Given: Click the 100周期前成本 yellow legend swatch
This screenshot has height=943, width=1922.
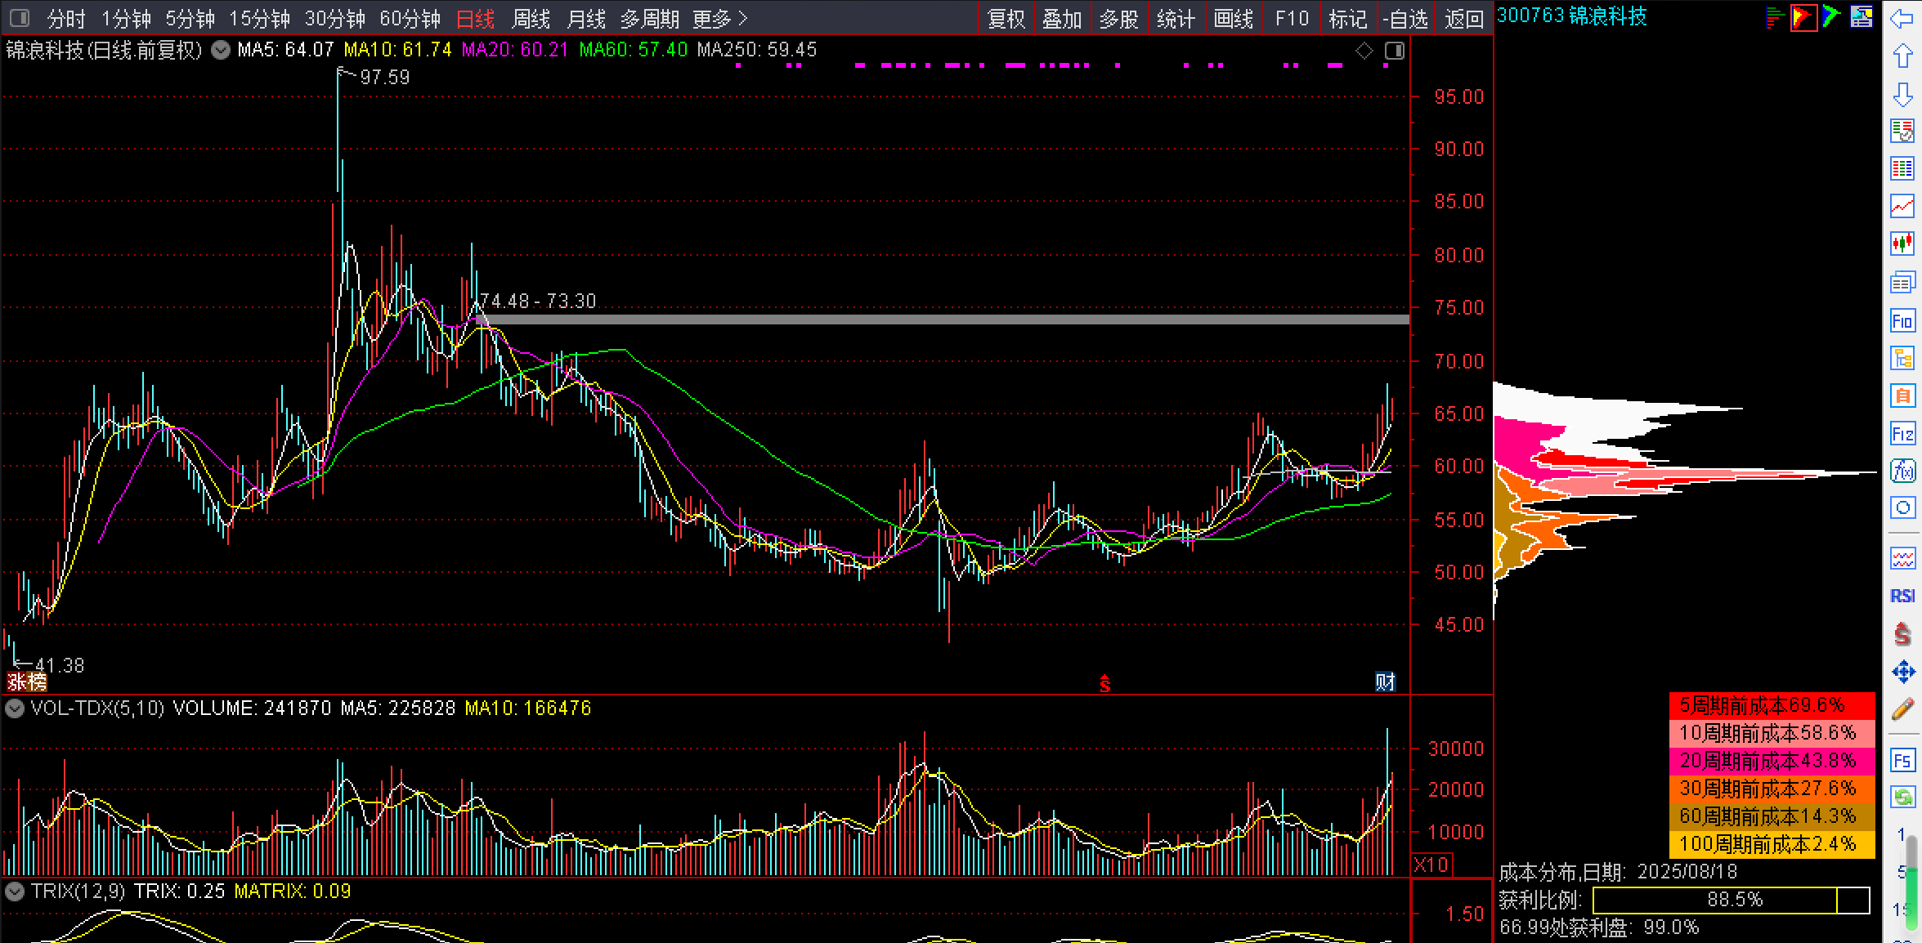Looking at the screenshot, I should [x=1772, y=844].
